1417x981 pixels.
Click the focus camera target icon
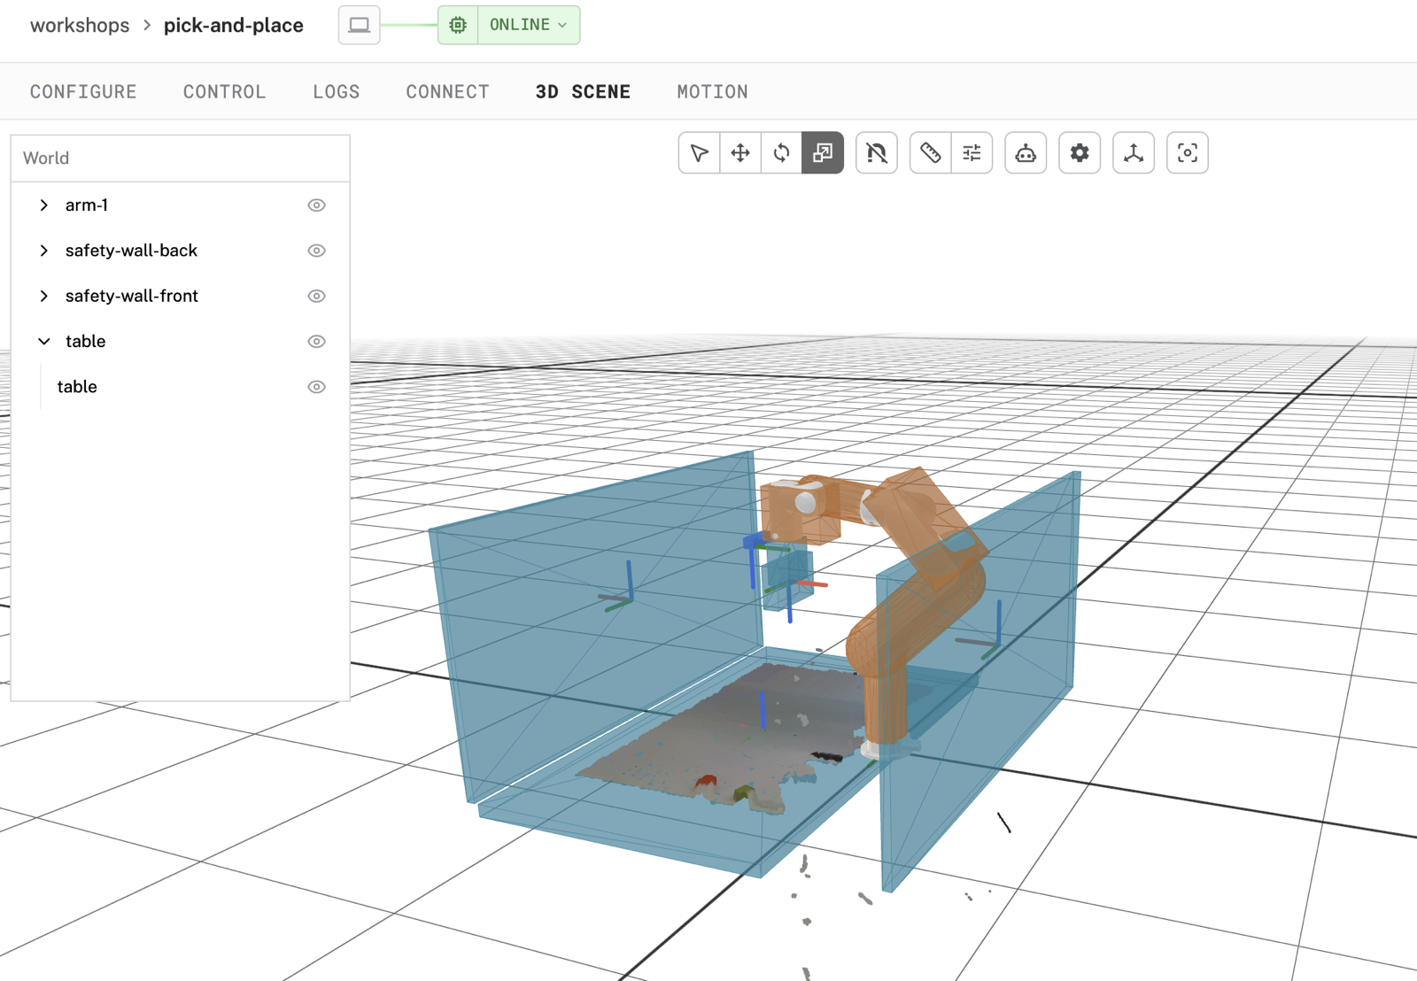tap(1188, 153)
